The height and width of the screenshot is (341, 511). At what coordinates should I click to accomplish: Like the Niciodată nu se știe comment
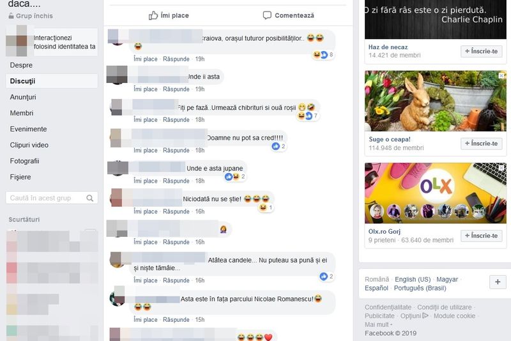(x=146, y=211)
